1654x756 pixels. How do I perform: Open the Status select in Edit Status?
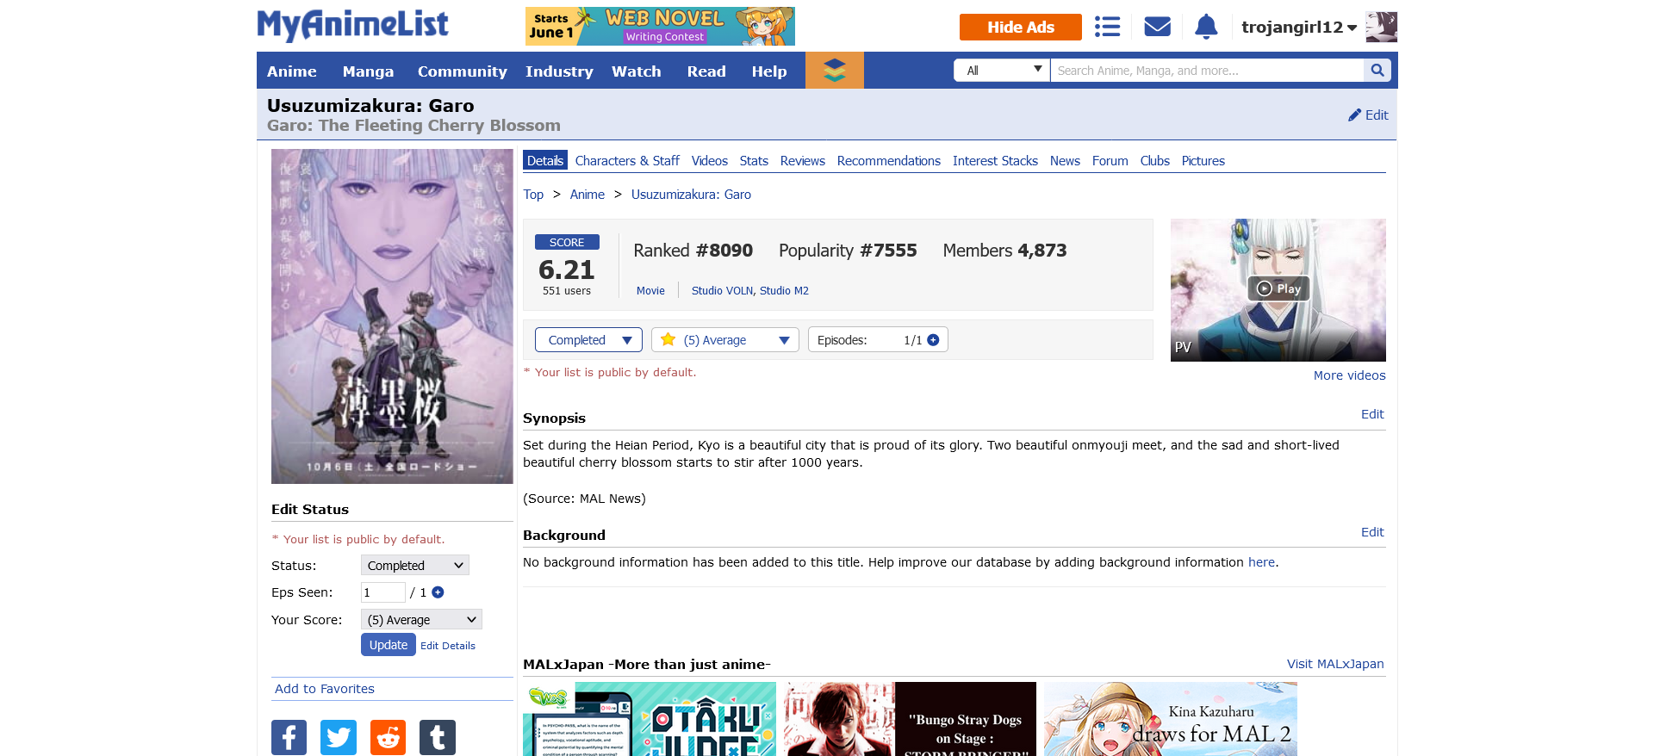[x=415, y=566]
